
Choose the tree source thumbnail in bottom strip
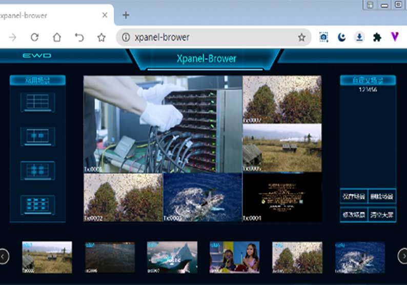point(297,257)
